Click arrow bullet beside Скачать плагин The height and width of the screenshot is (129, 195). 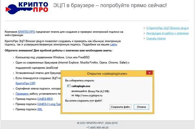(x=144, y=38)
